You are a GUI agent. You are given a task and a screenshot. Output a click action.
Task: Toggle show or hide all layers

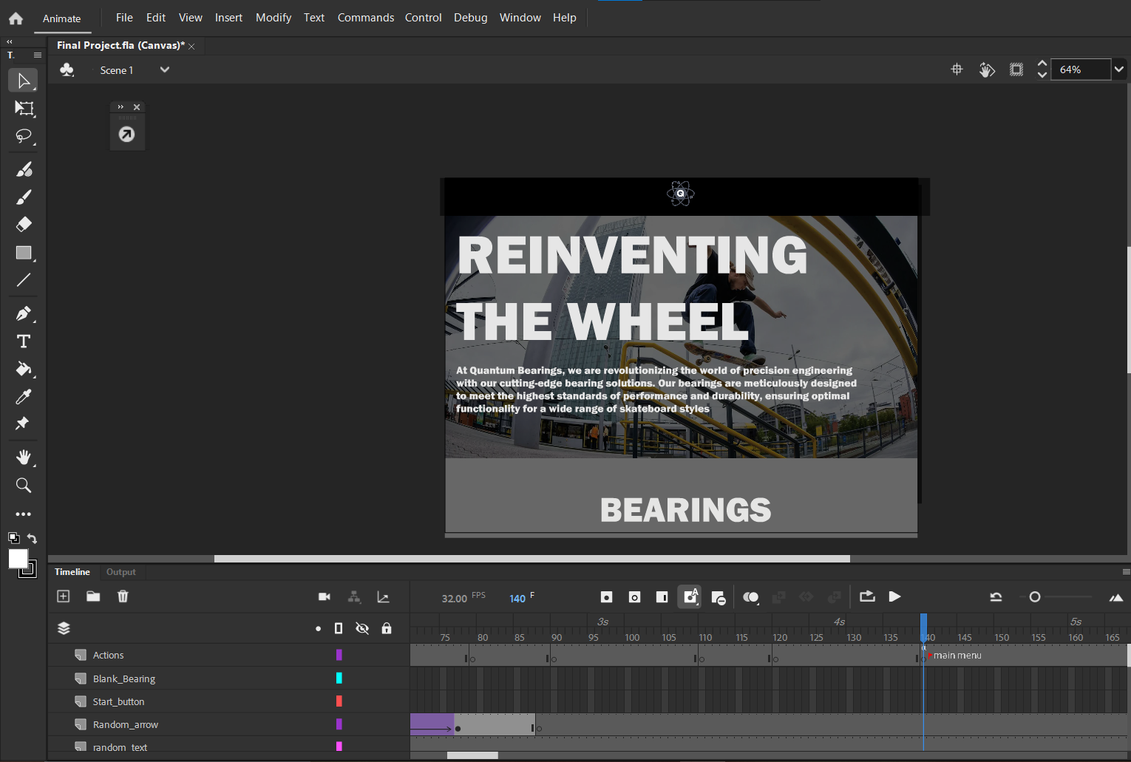(x=362, y=628)
